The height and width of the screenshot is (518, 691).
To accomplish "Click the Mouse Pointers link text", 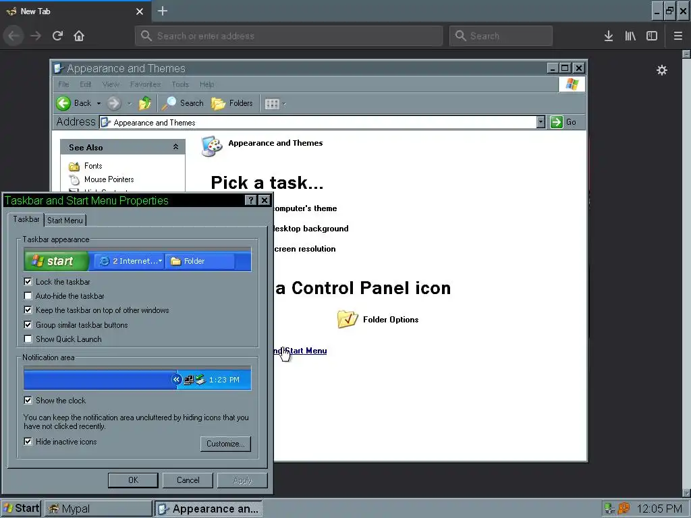I will (x=109, y=179).
